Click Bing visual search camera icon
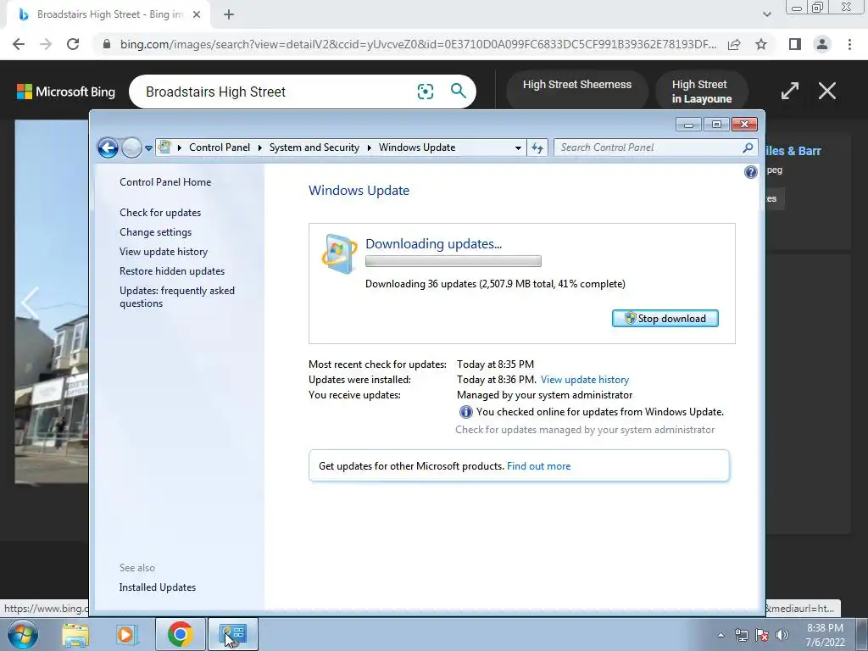 tap(426, 92)
